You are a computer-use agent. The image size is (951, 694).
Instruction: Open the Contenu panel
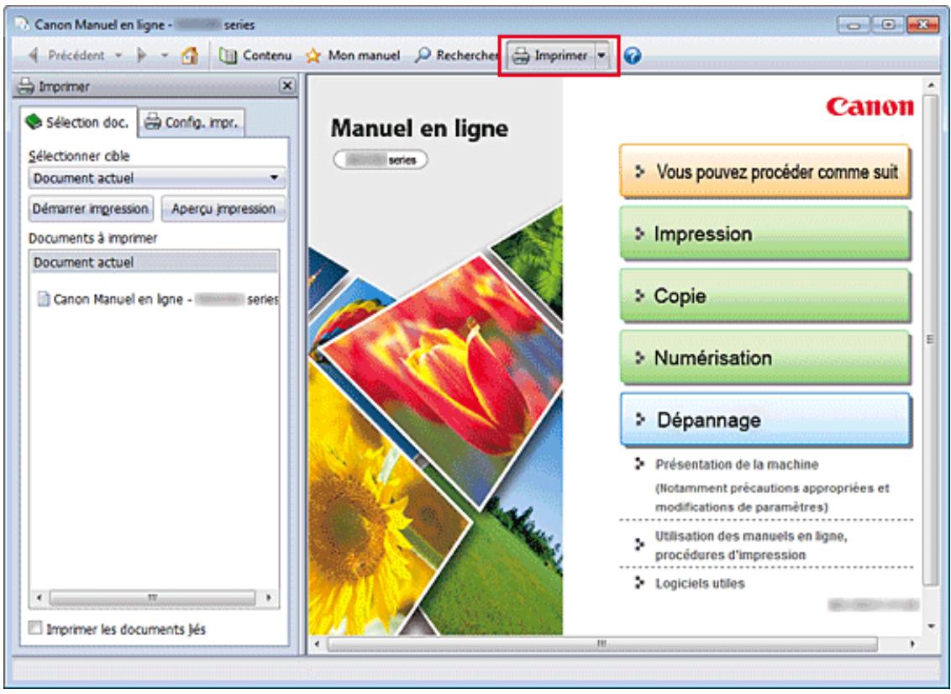pos(255,55)
